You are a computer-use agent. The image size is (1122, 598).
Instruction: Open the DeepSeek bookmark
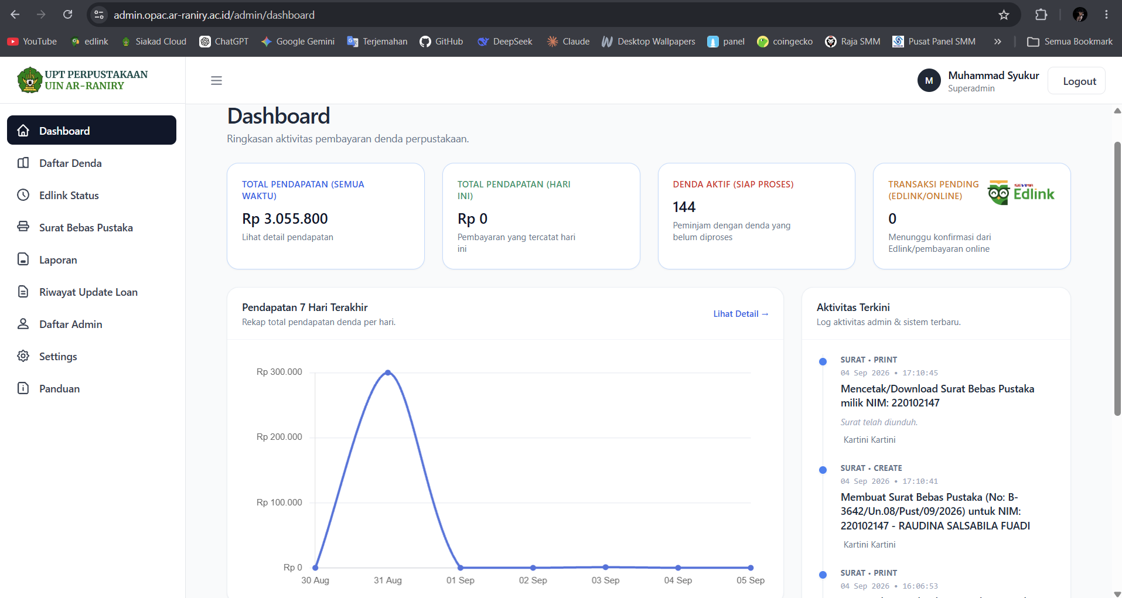point(504,42)
